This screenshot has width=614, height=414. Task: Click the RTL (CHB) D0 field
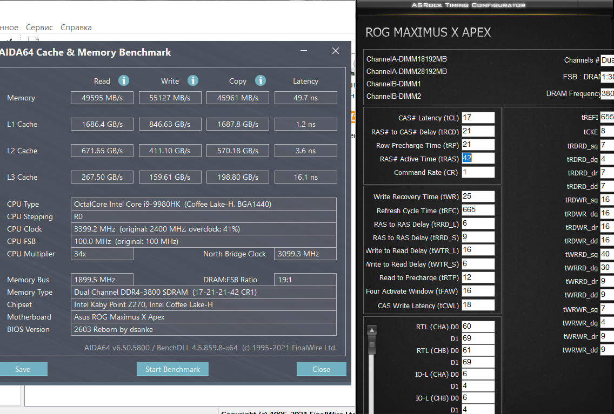(x=478, y=350)
